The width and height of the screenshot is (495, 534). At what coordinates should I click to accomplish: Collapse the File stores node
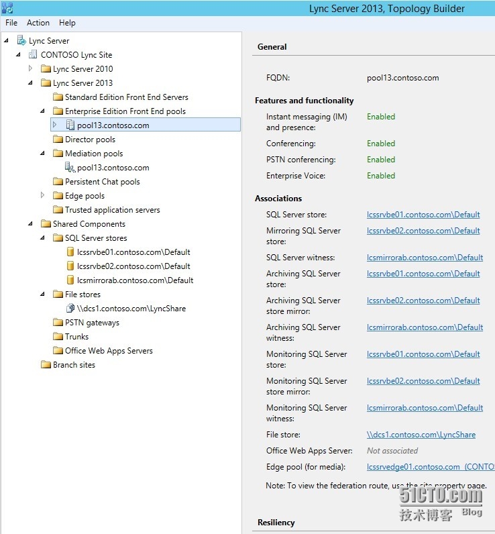point(42,295)
